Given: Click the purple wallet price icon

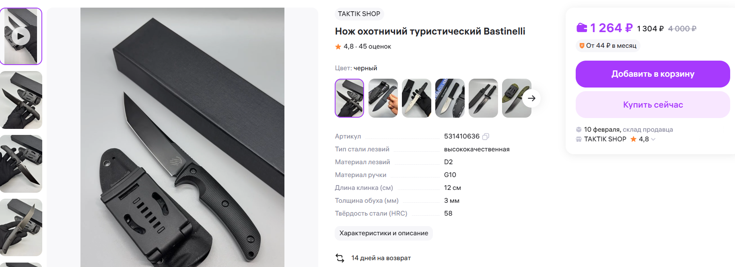Looking at the screenshot, I should 582,28.
